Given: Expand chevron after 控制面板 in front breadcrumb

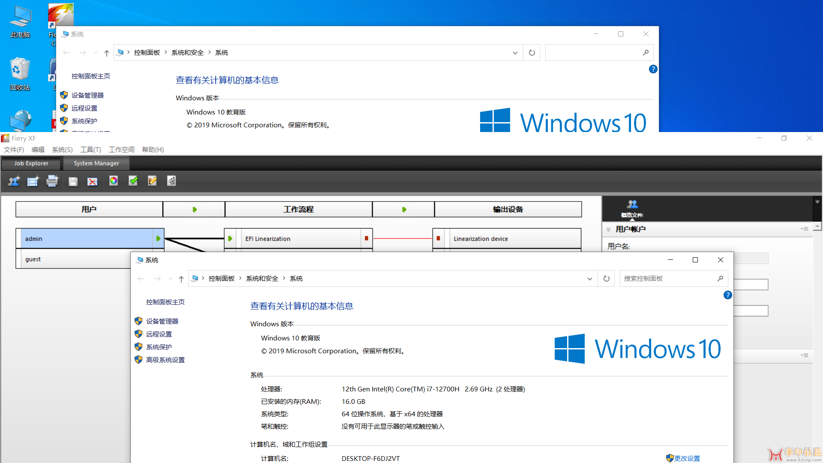Looking at the screenshot, I should coord(240,278).
